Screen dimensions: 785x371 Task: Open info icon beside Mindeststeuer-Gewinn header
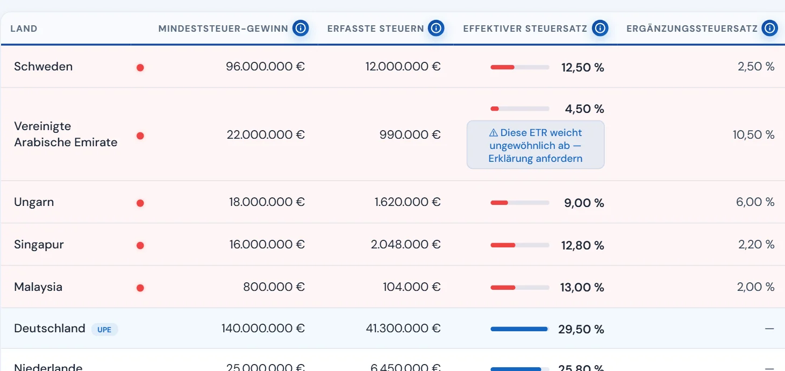(x=301, y=28)
